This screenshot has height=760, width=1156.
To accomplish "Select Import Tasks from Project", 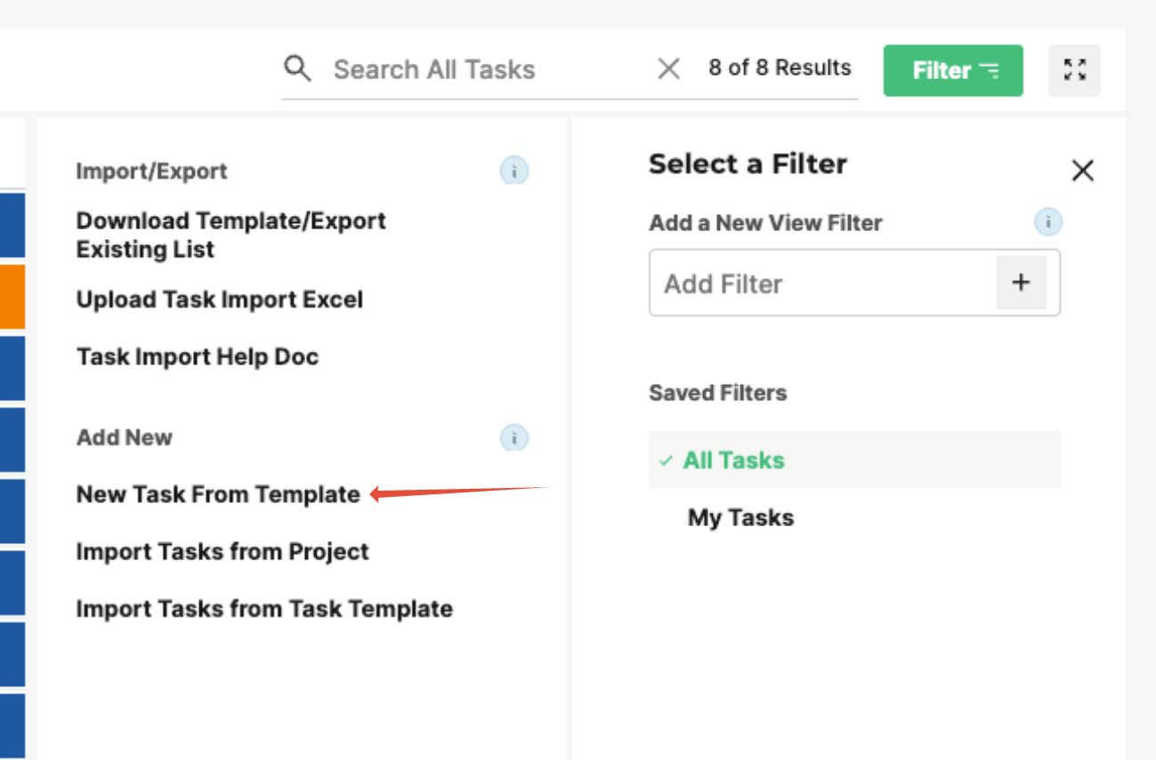I will 222,551.
